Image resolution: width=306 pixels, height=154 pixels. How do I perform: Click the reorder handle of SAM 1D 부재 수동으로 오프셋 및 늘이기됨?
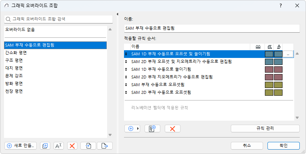click(x=126, y=54)
